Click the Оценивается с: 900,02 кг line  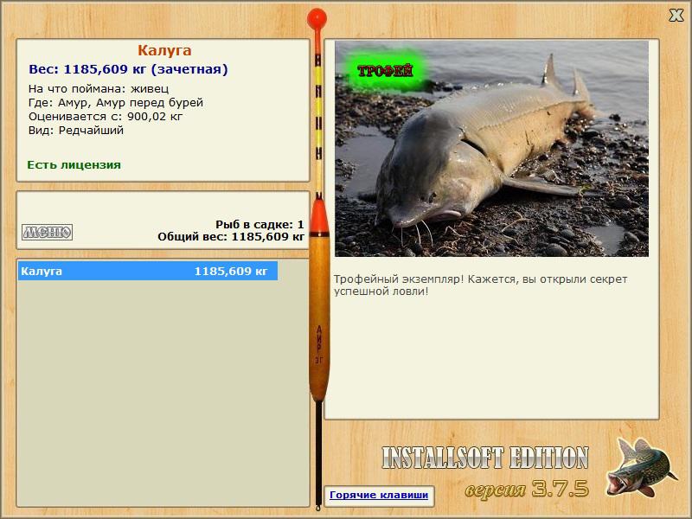tap(106, 117)
